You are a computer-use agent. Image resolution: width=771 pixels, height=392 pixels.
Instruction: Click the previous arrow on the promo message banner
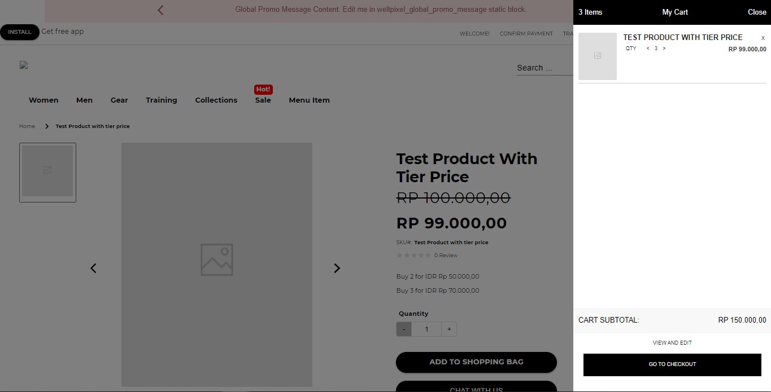[160, 10]
